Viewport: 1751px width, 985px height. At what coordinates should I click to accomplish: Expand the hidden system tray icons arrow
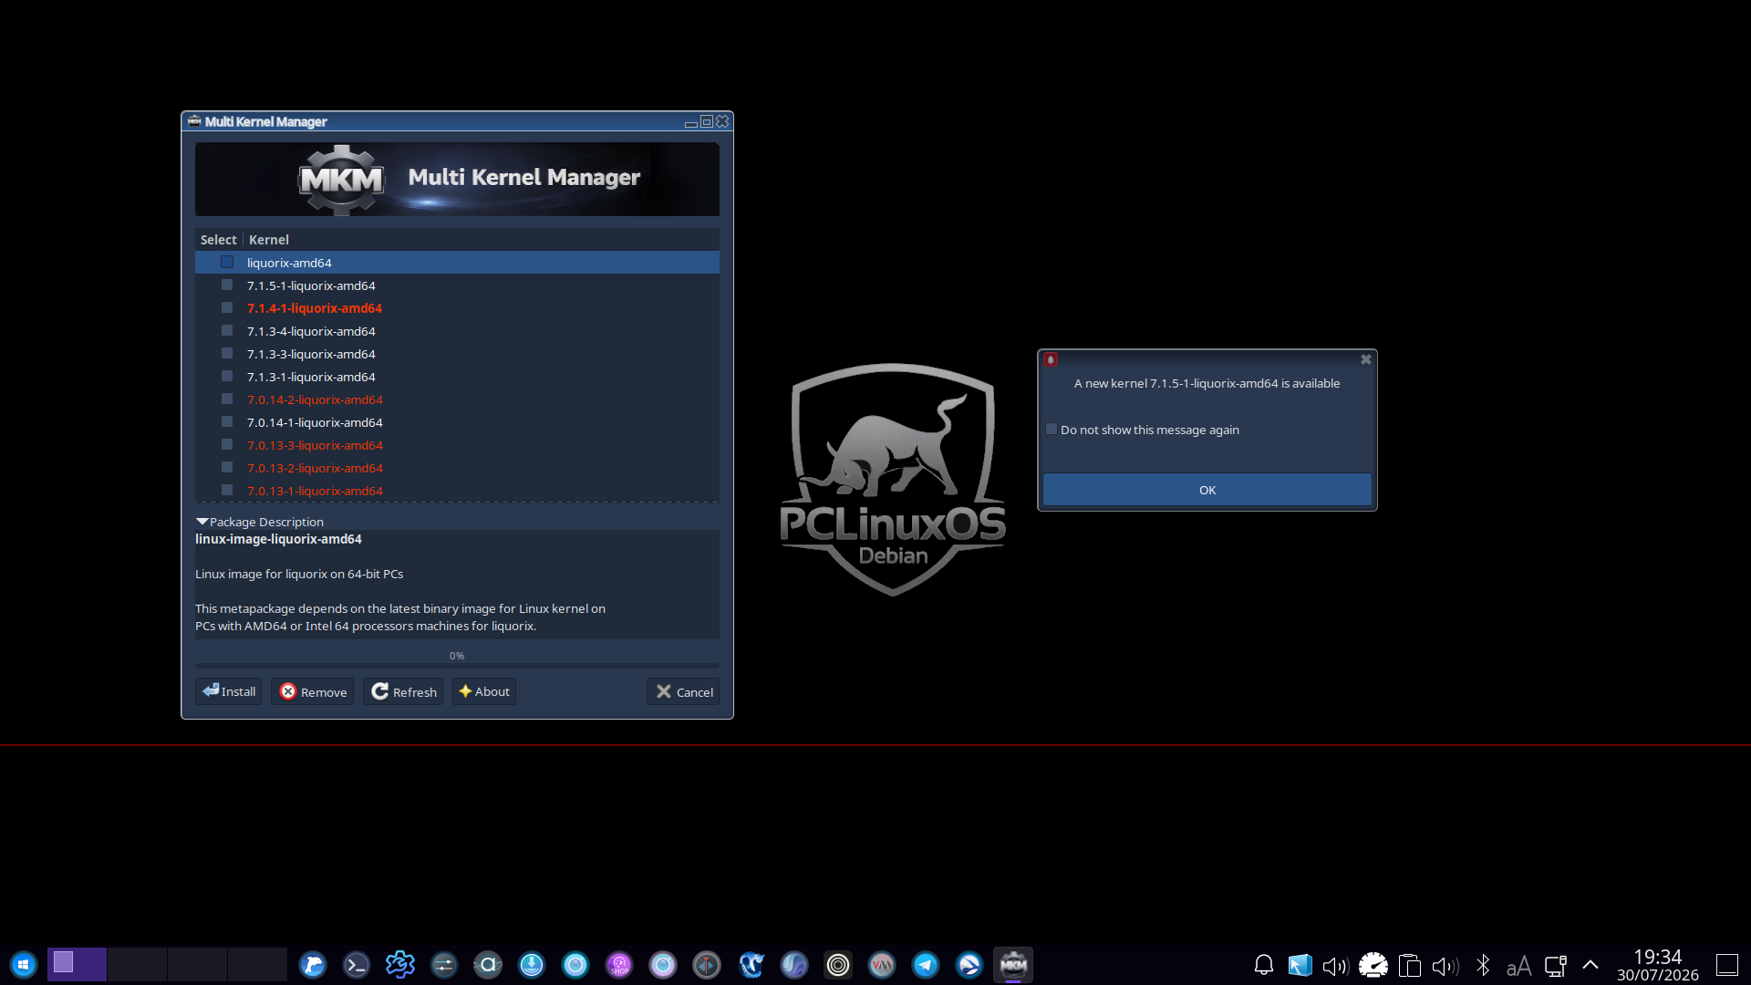pyautogui.click(x=1590, y=965)
